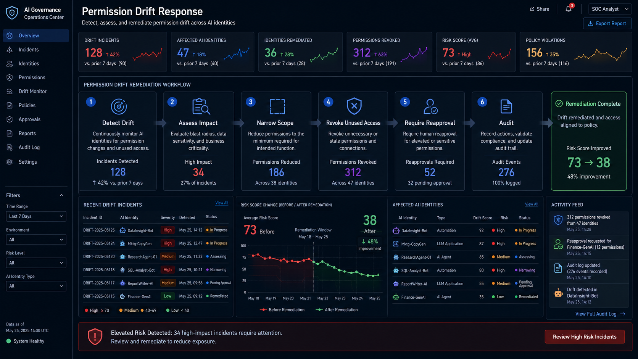Click the elevated risk alert shield icon
This screenshot has height=359, width=638.
point(95,336)
